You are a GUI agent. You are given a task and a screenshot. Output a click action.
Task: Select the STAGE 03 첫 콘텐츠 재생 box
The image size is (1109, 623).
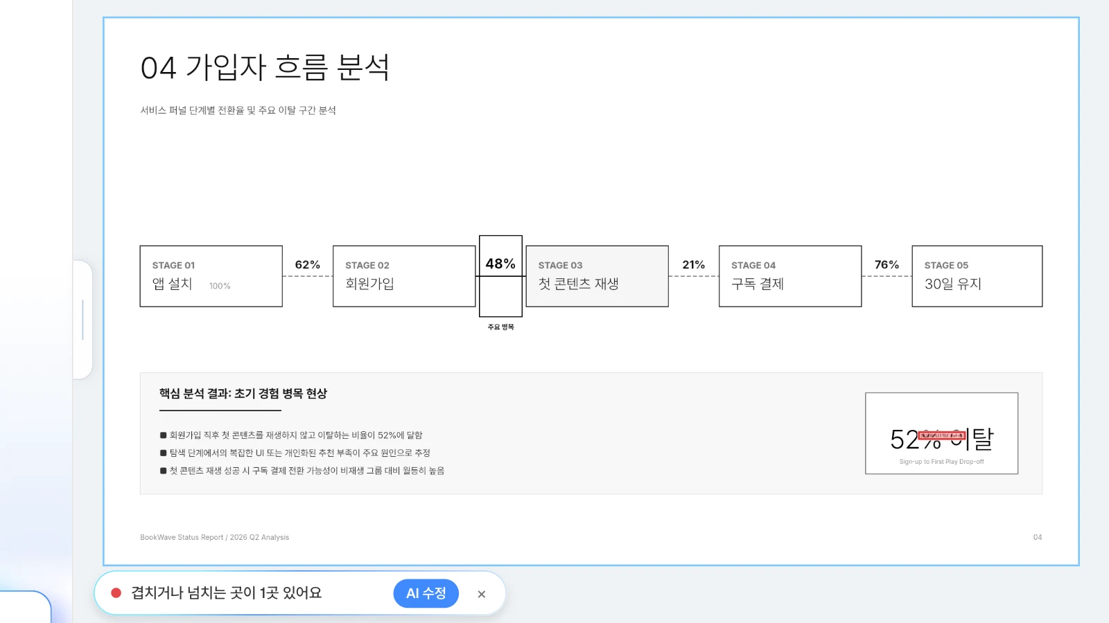point(597,276)
